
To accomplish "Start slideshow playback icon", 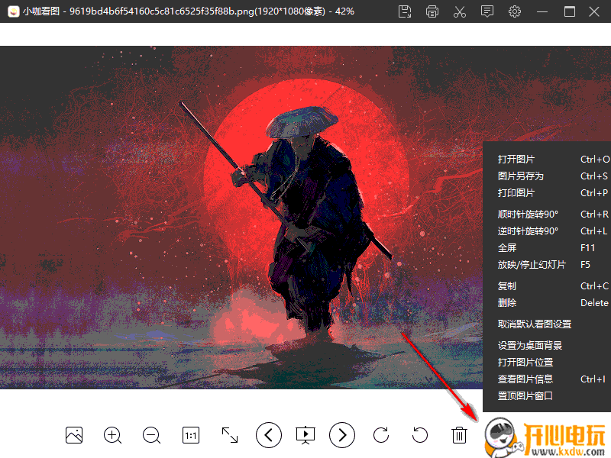I will click(x=305, y=435).
